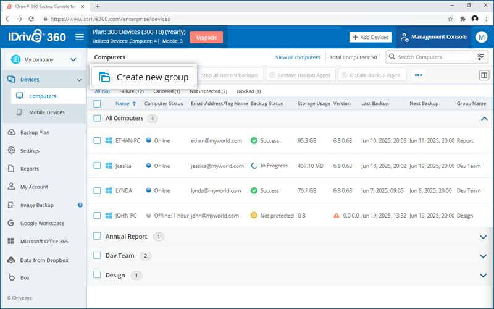Click the browser profile icon

pyautogui.click(x=475, y=19)
